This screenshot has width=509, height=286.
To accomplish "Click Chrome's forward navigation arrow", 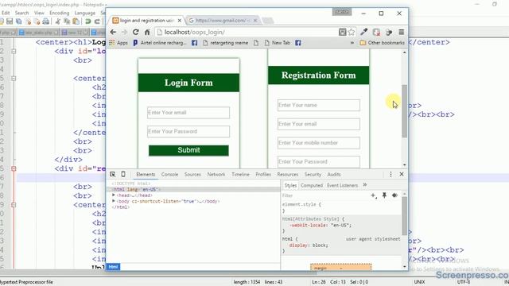I will [124, 32].
